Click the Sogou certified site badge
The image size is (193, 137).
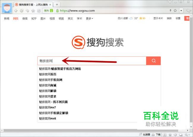tap(48, 11)
